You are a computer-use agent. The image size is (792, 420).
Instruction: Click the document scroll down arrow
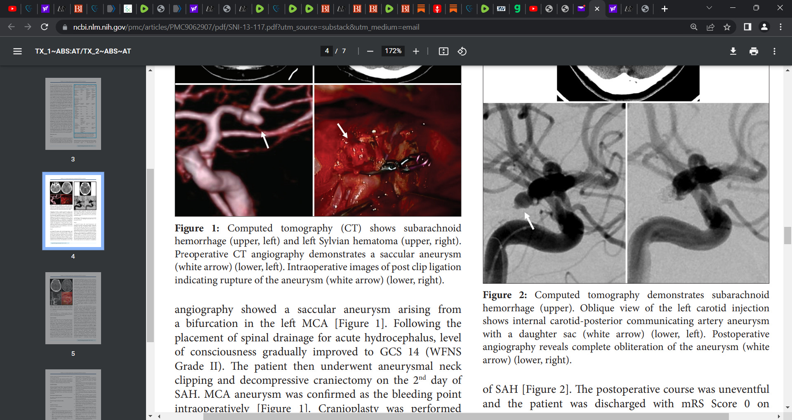787,408
